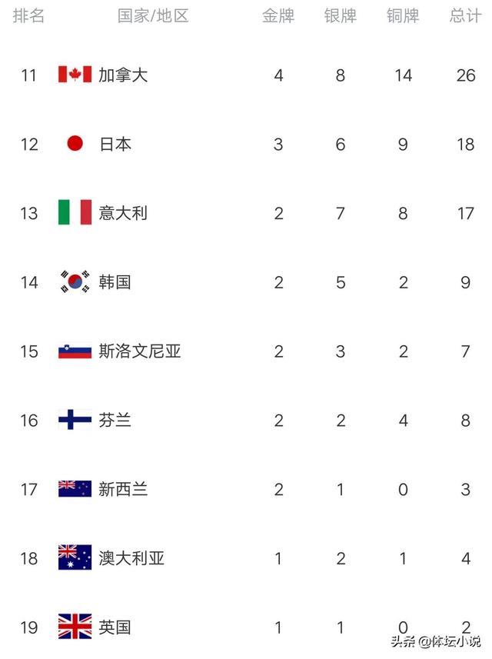Click the 头条 @体坛小说 watermark
This screenshot has width=492, height=659.
click(x=435, y=641)
